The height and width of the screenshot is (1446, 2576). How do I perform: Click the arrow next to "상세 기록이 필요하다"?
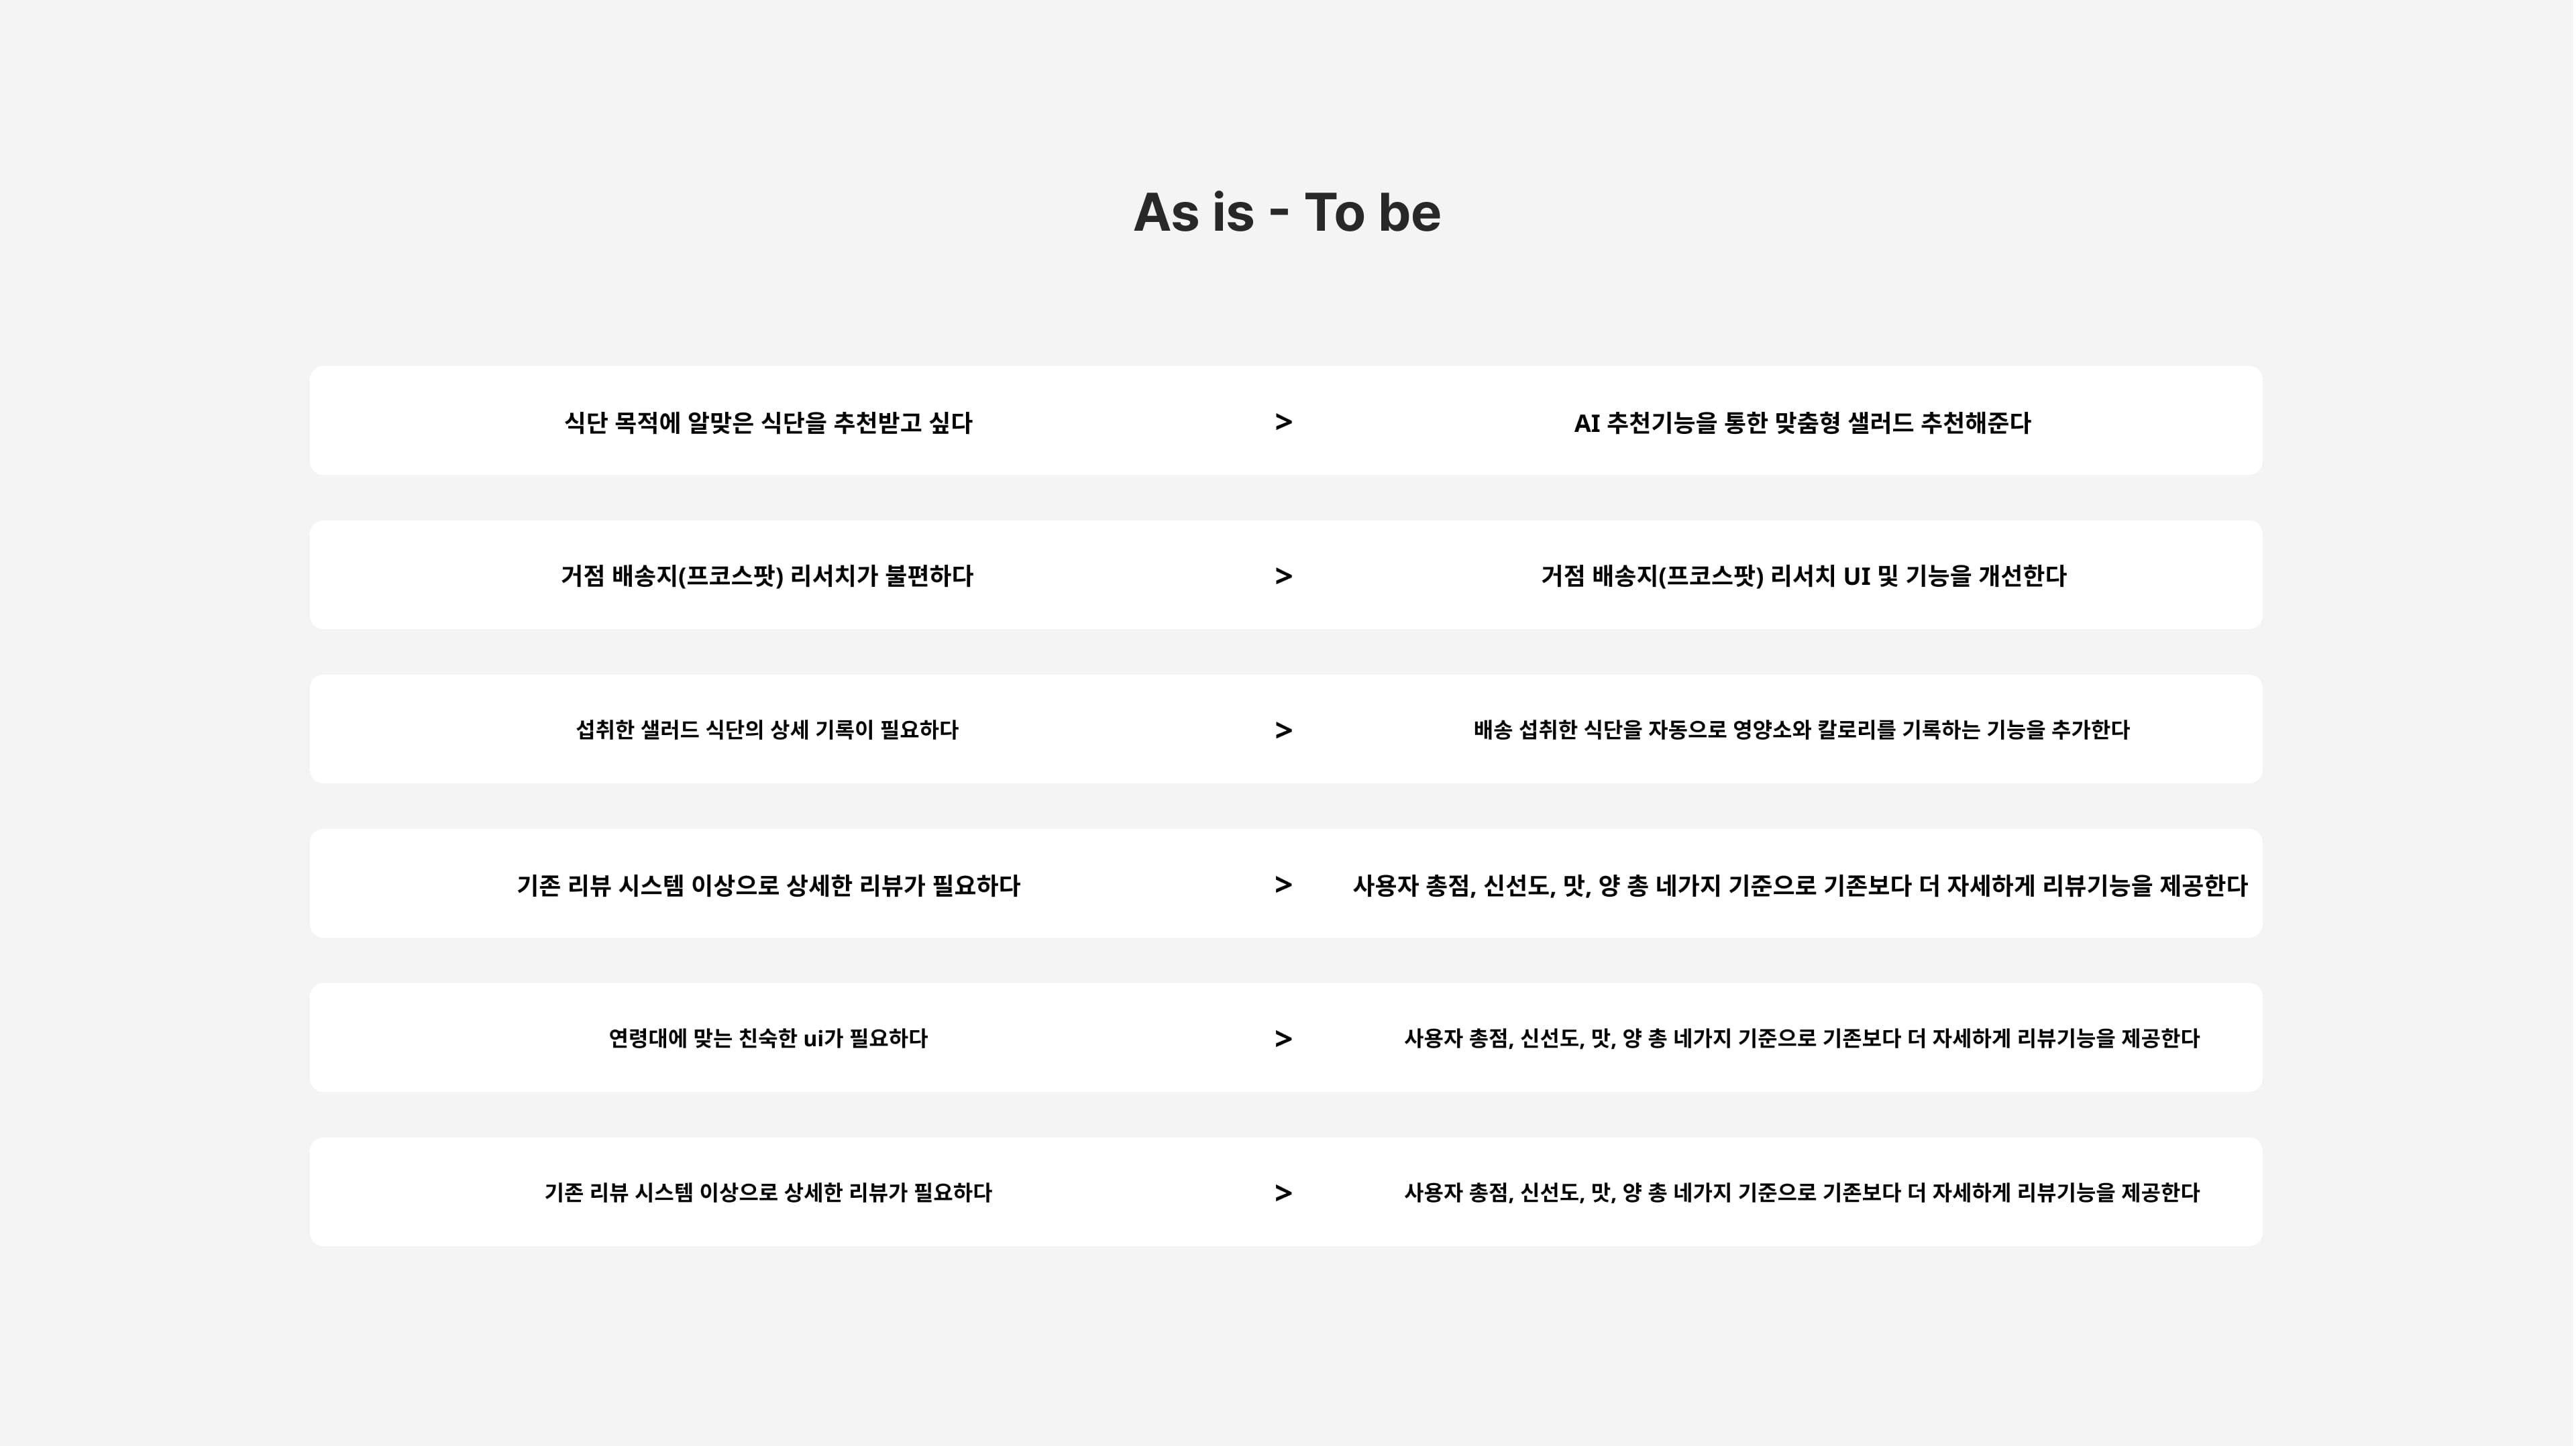[1284, 731]
